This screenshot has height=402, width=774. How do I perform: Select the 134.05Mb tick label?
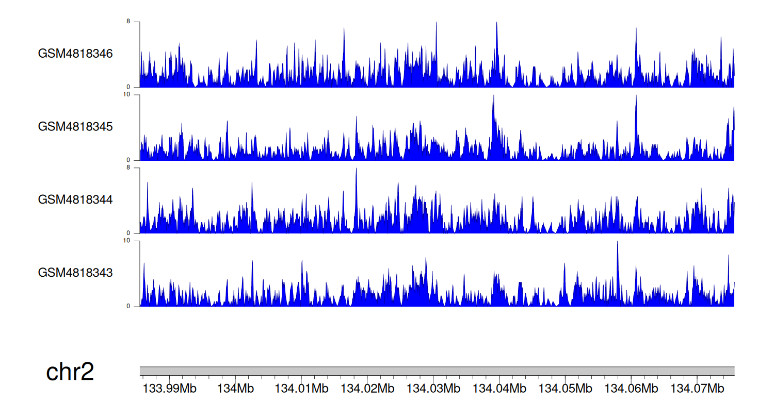coord(566,388)
